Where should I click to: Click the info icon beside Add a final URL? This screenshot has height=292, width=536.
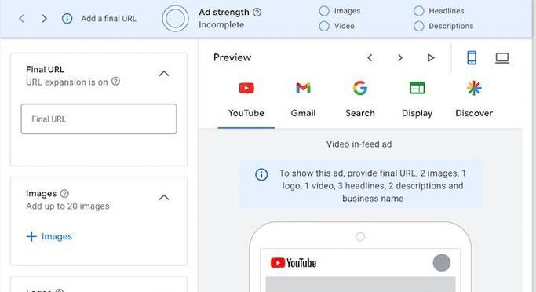[67, 19]
